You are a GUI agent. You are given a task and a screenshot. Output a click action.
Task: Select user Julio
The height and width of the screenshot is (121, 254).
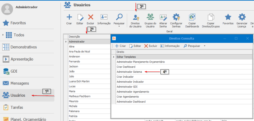89,76
